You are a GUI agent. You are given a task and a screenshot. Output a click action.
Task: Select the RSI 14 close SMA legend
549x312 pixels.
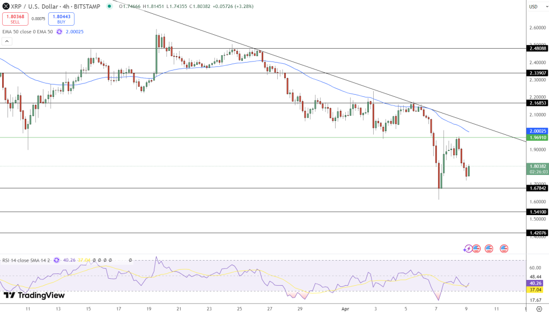coord(26,260)
